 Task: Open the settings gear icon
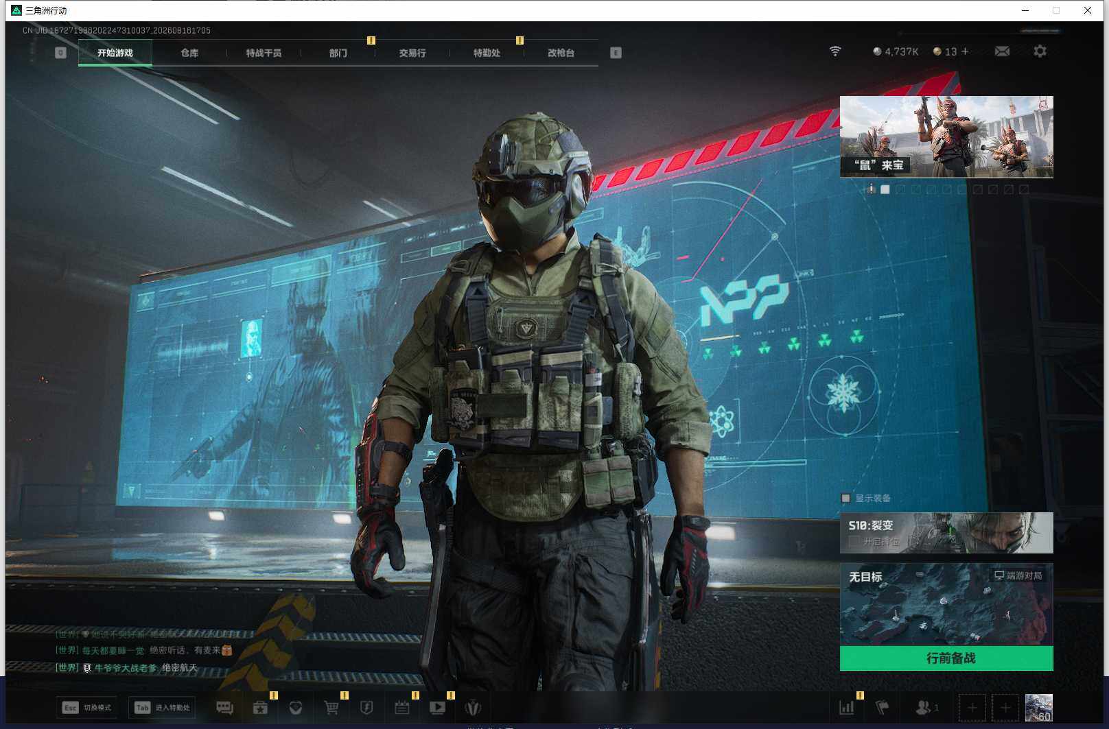1040,51
